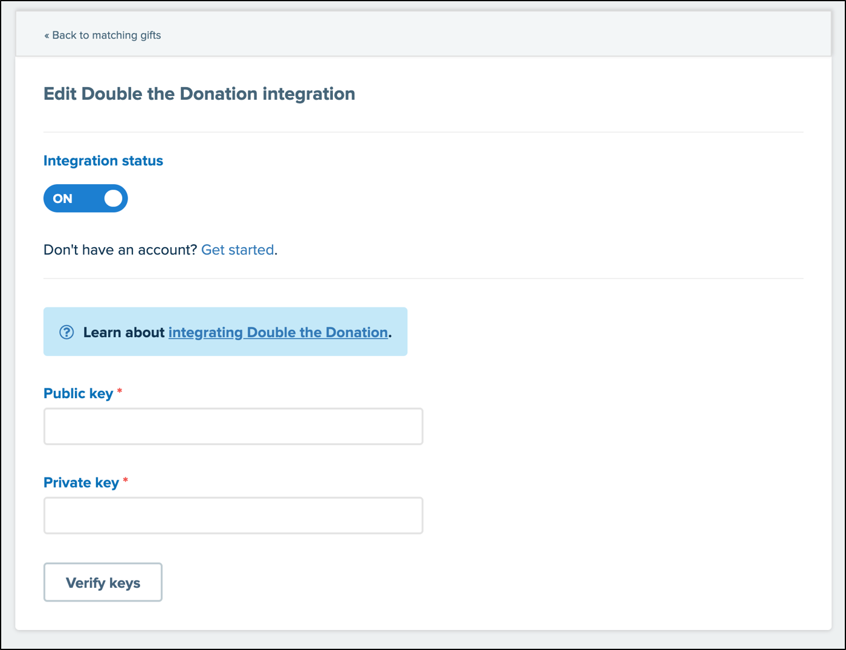
Task: Select the Edit Double the Donation integration heading
Action: (199, 94)
